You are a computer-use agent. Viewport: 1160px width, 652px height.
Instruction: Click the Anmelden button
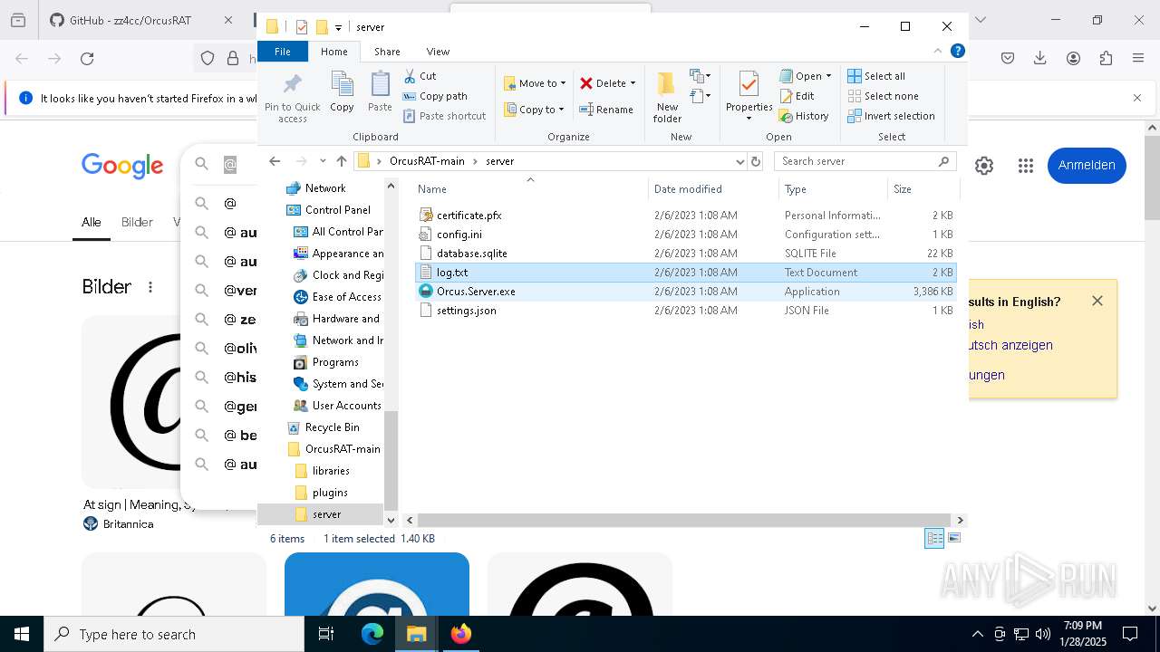(1087, 165)
